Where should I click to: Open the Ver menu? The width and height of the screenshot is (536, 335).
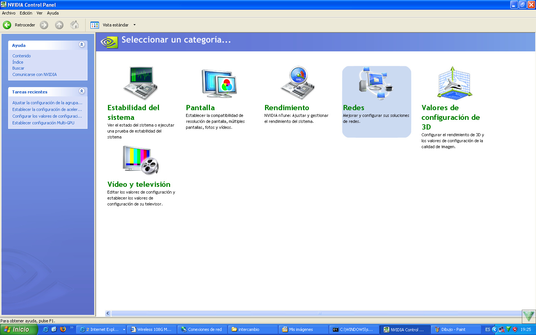tap(39, 13)
